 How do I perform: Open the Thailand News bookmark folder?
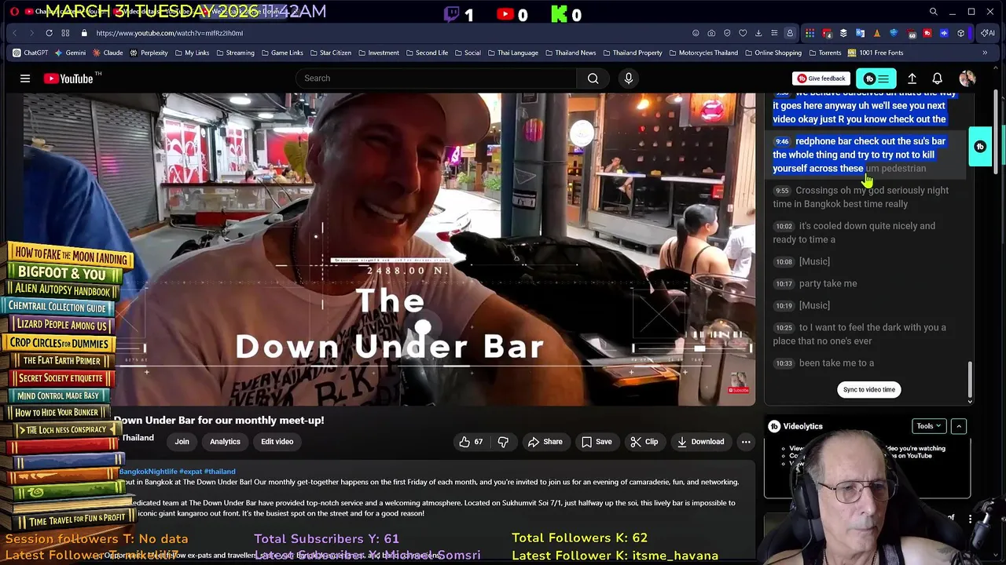click(x=570, y=53)
